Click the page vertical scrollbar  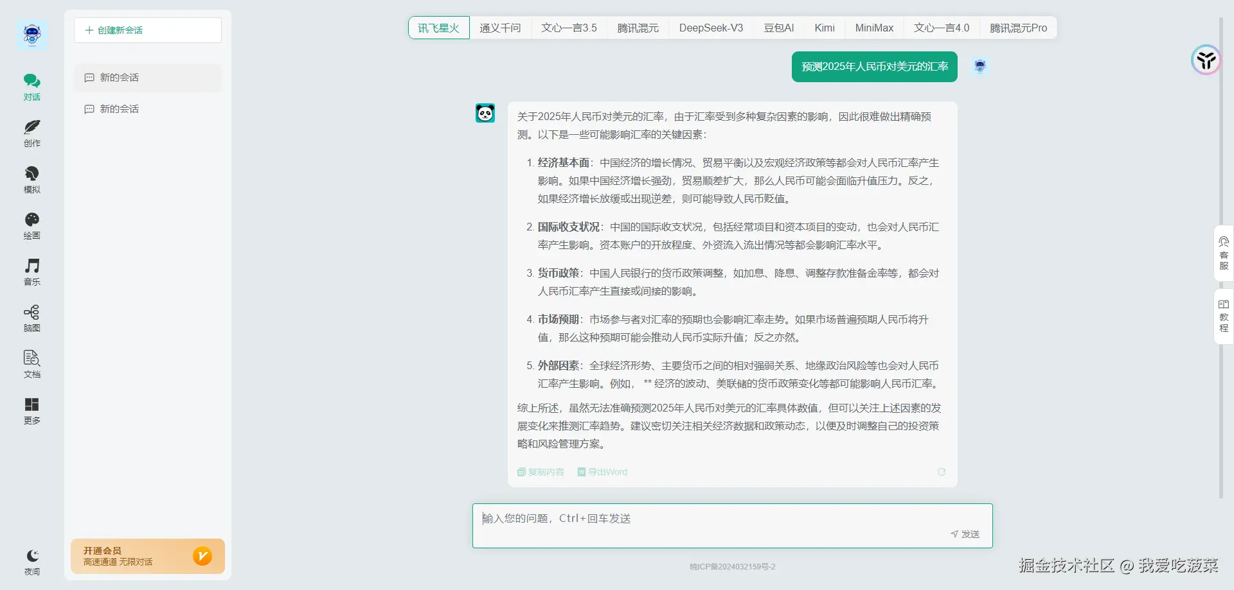pyautogui.click(x=1221, y=257)
